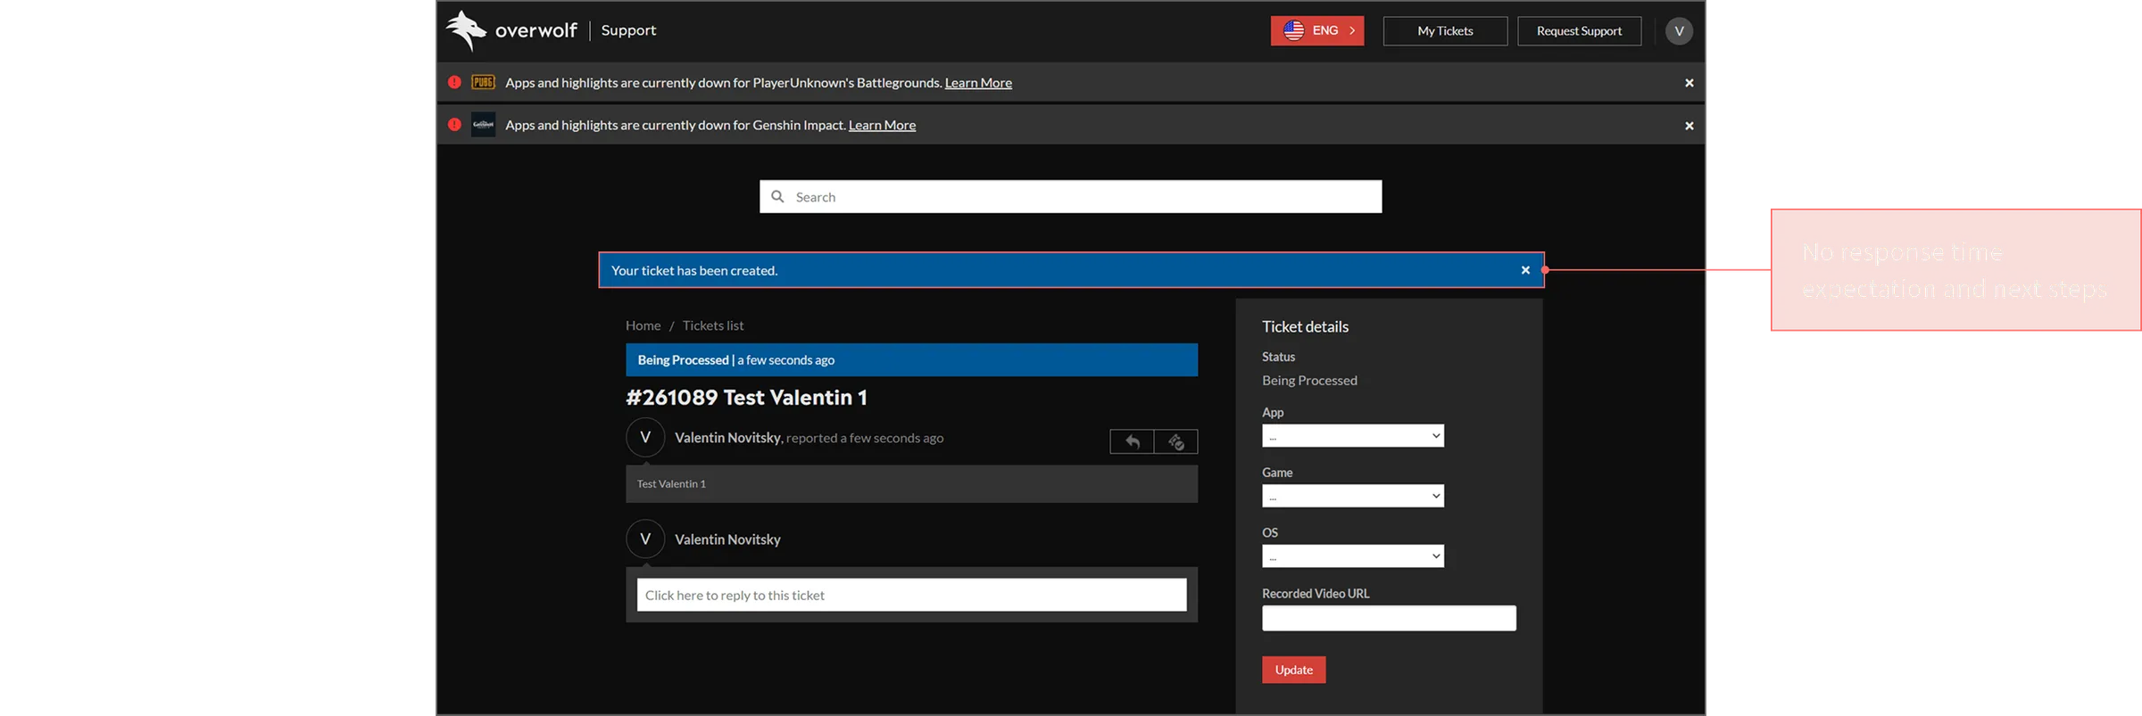
Task: Open the V user avatar menu
Action: pyautogui.click(x=1679, y=30)
